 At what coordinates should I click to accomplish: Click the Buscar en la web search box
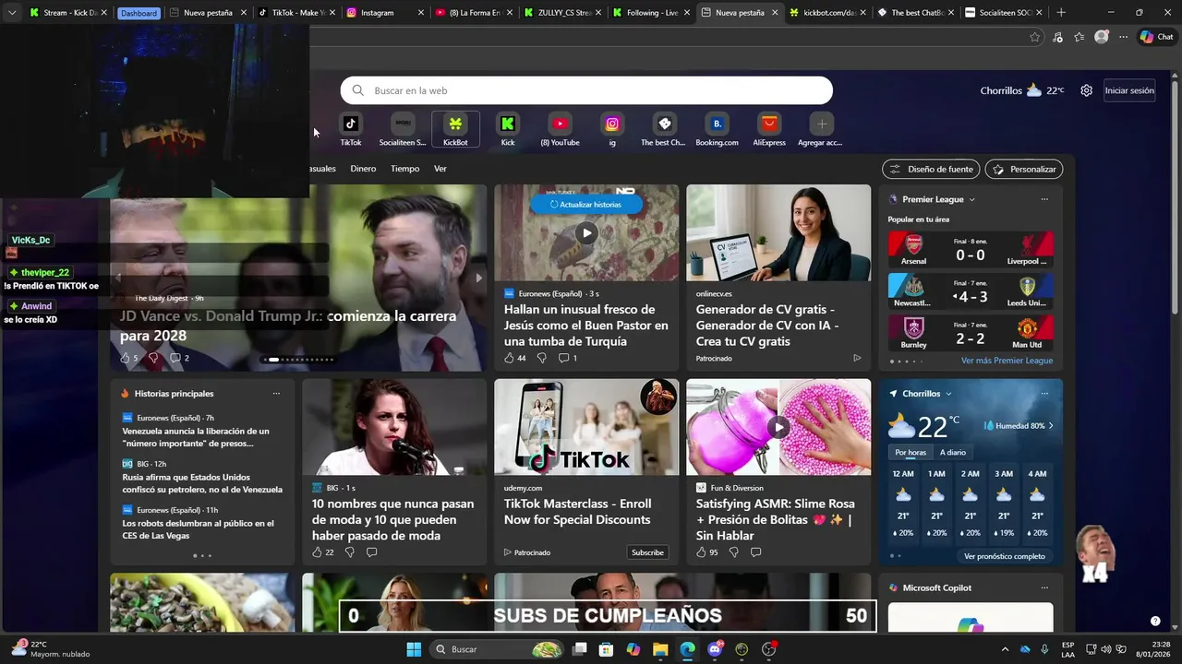(586, 90)
